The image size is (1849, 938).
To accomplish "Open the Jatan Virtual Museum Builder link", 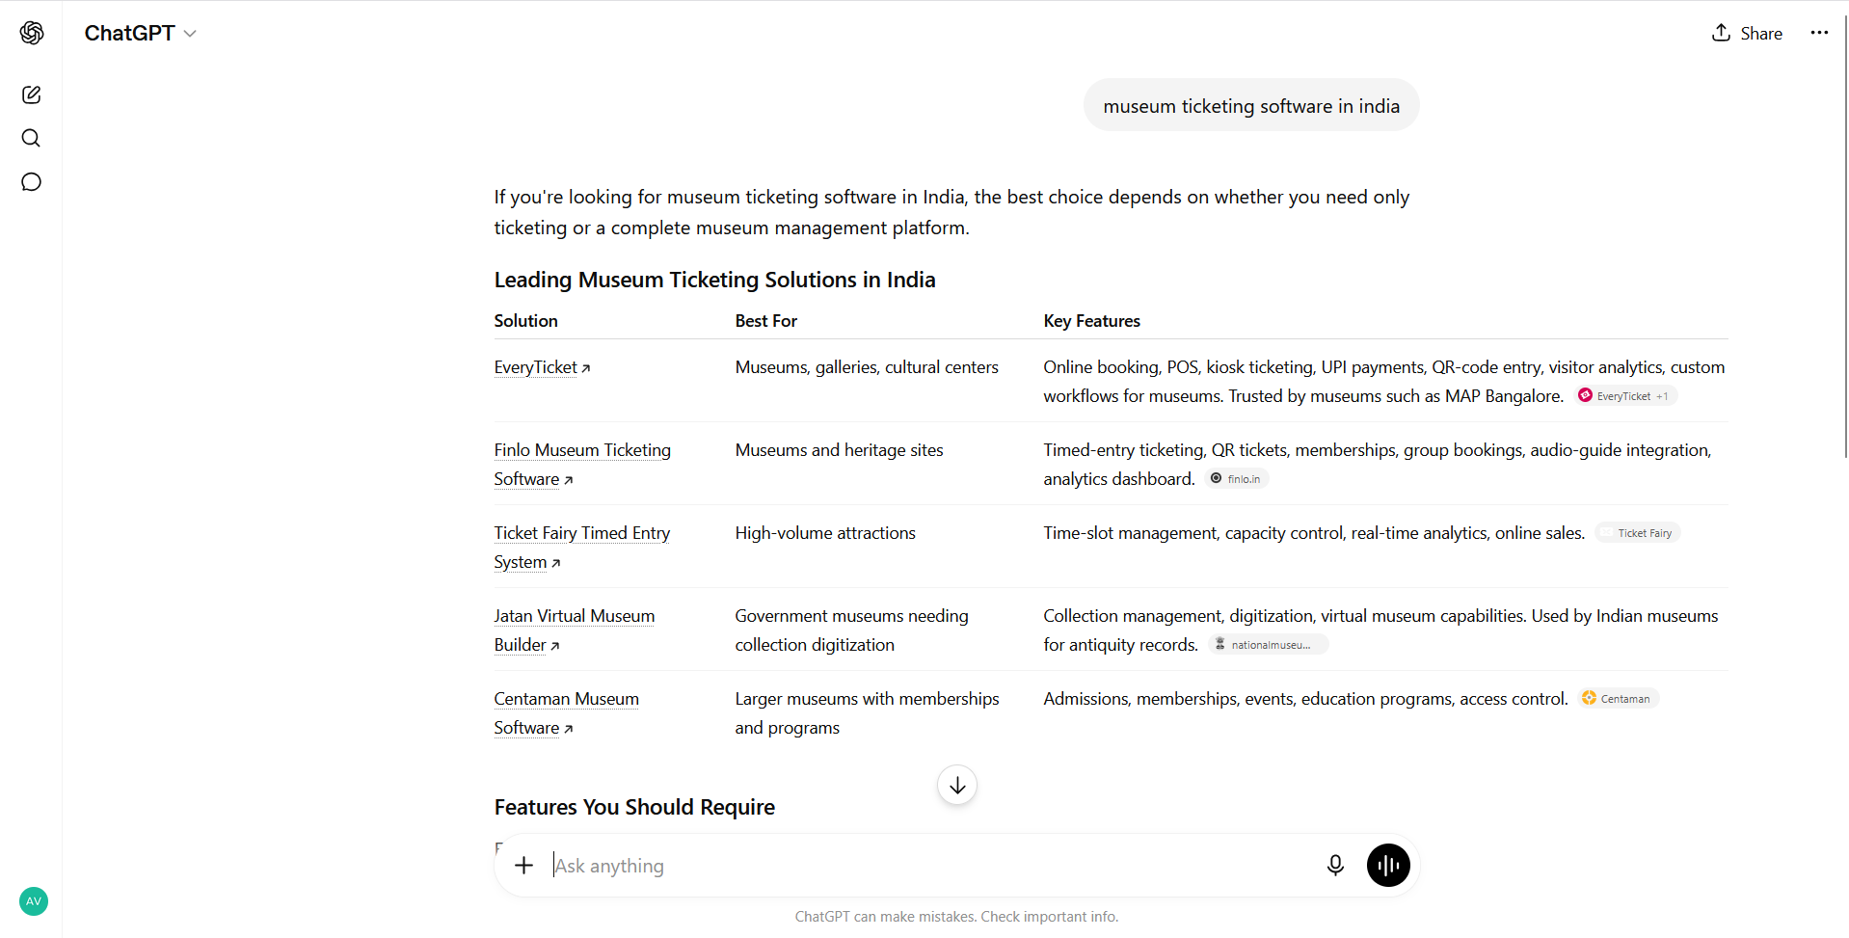I will [575, 630].
